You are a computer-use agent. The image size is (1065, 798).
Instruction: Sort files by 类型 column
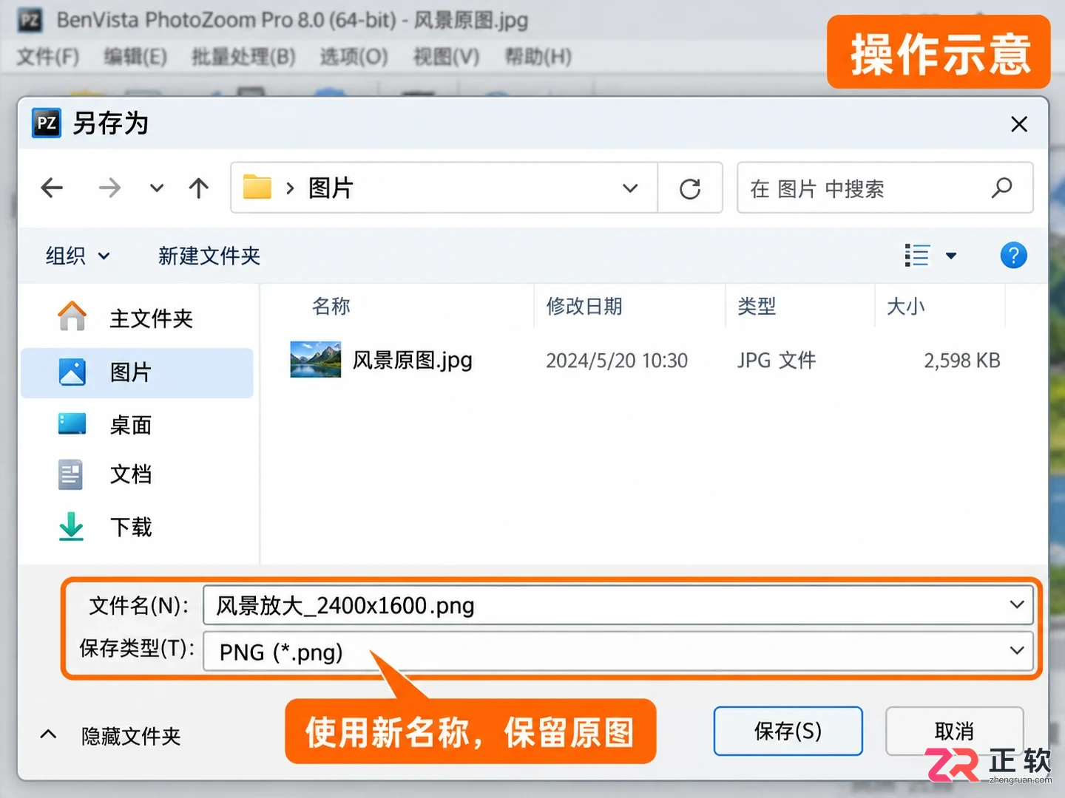757,306
